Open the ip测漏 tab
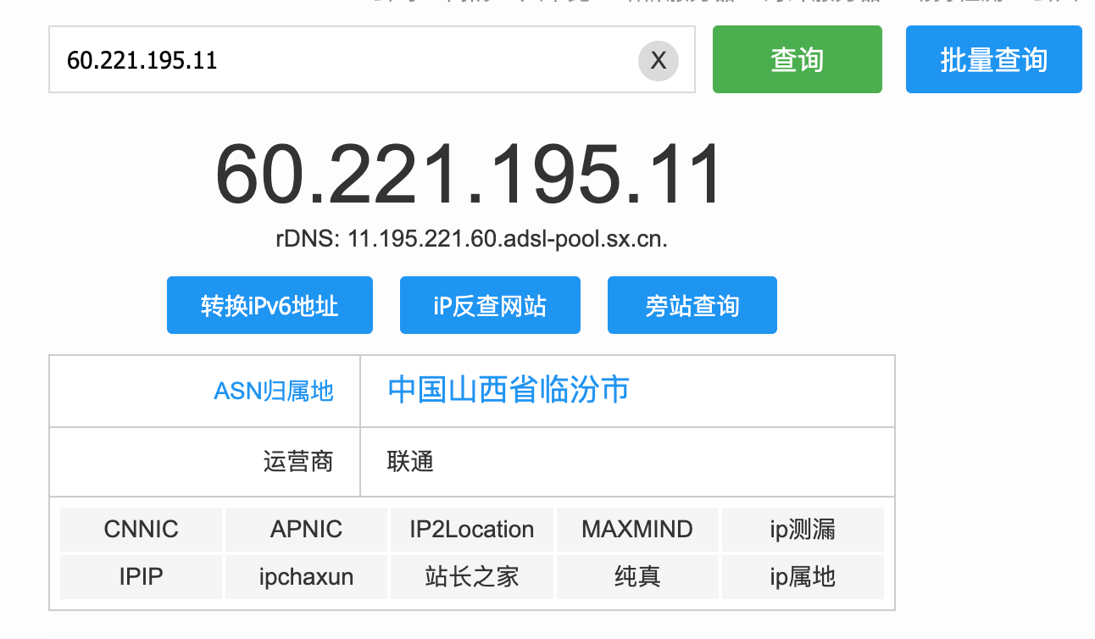This screenshot has height=639, width=1095. 802,530
